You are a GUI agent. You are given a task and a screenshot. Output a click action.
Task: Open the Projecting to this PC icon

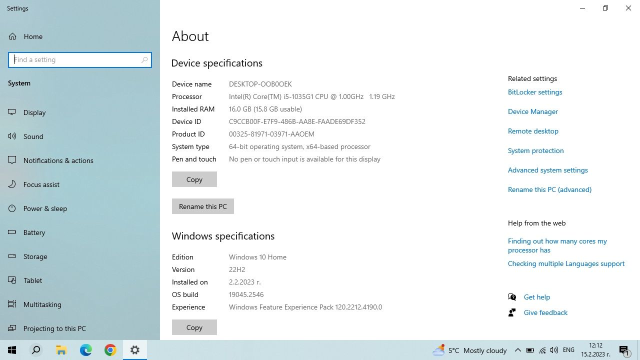pyautogui.click(x=12, y=328)
